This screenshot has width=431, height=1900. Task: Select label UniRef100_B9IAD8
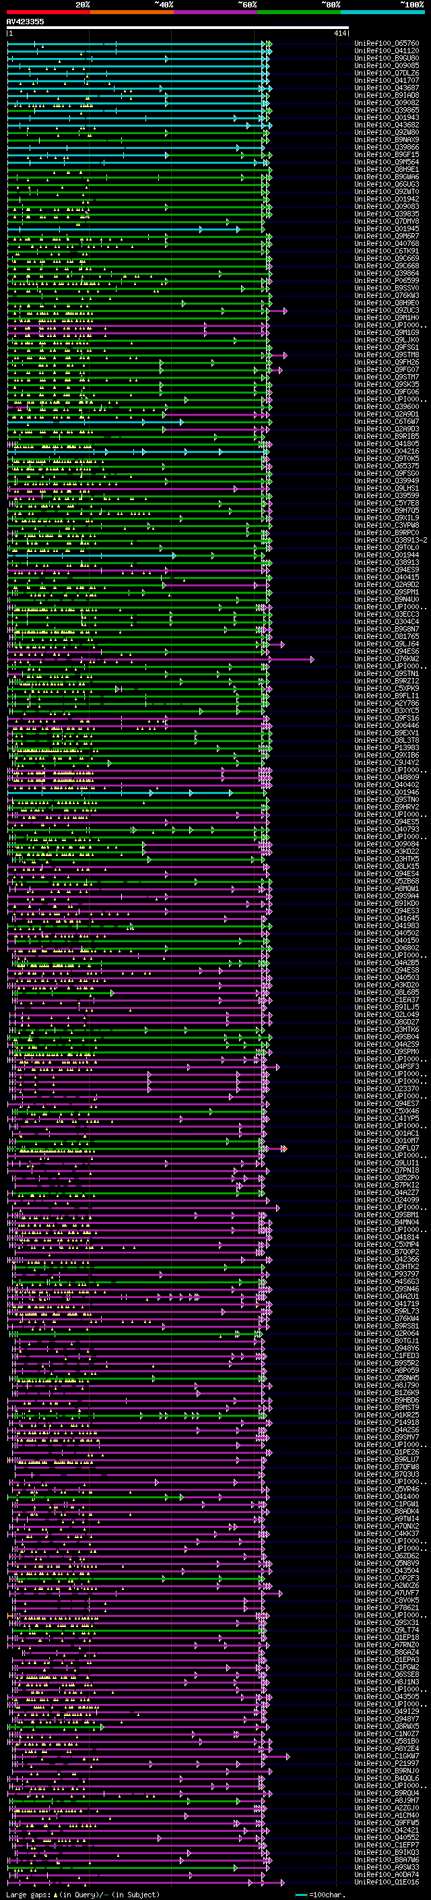tap(387, 95)
